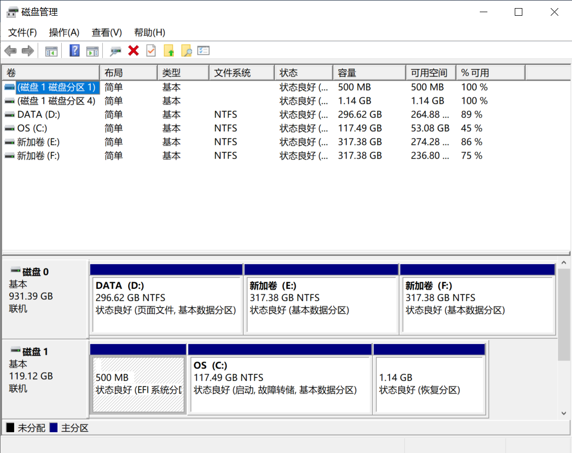Image resolution: width=572 pixels, height=453 pixels.
Task: Click volume icon for DATA (D:) row
Action: point(10,115)
